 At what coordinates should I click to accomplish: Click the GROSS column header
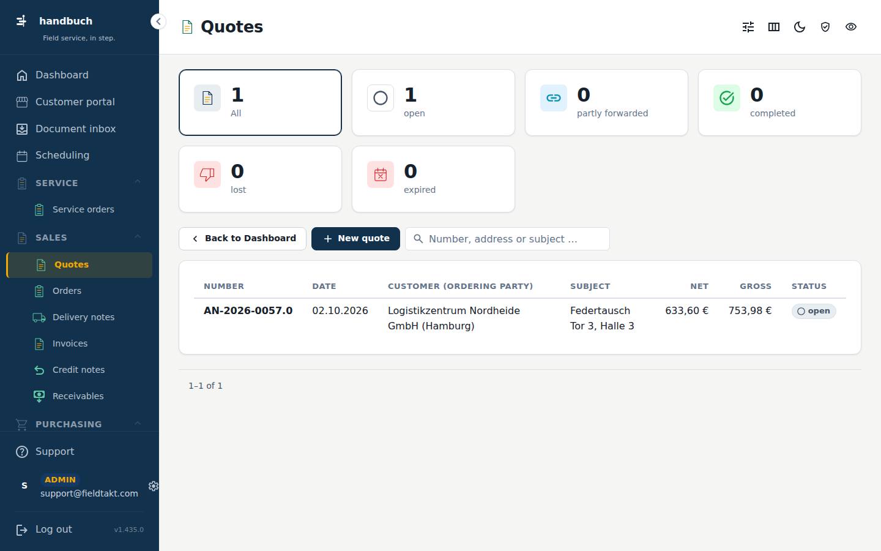[756, 286]
